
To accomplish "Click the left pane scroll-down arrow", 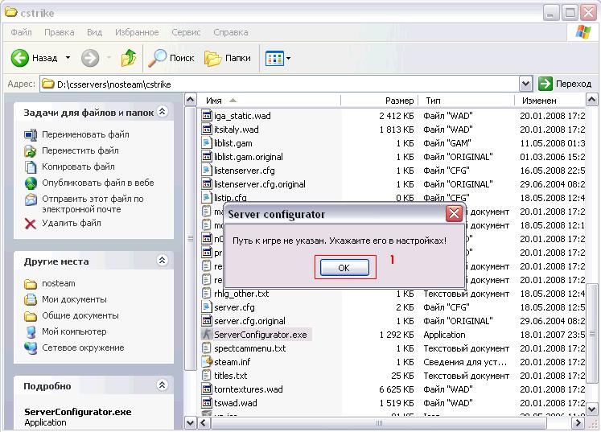I will click(191, 423).
